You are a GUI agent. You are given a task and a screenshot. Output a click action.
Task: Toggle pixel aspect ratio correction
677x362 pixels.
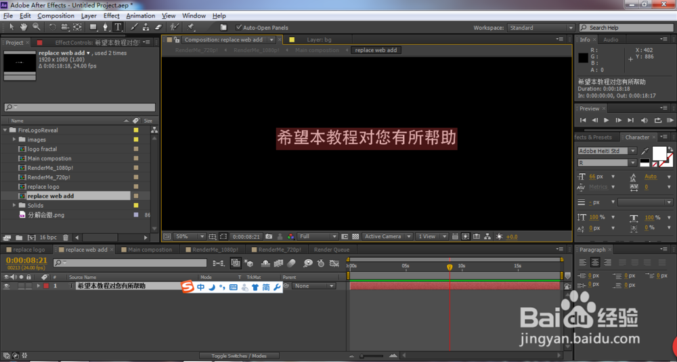click(455, 236)
